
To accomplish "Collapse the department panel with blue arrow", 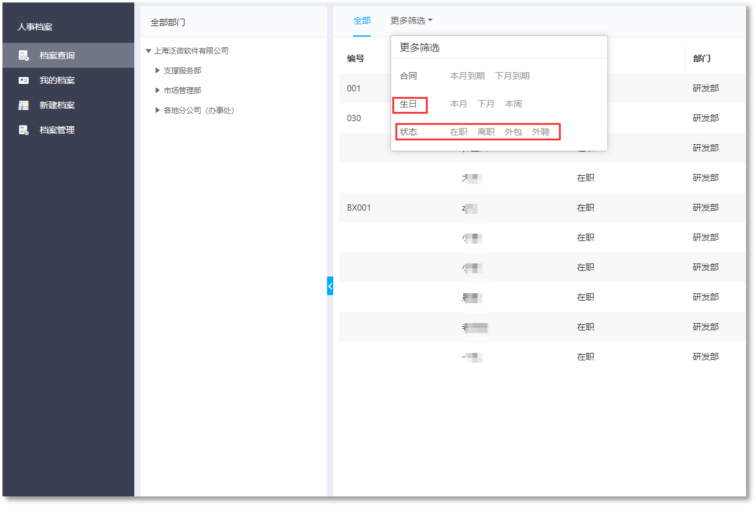I will pos(330,286).
